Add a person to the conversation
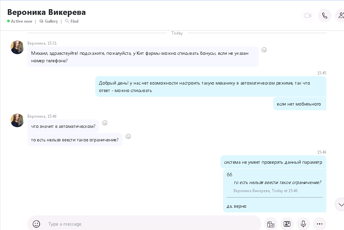Screen dimensions: 344x230 coord(340,16)
